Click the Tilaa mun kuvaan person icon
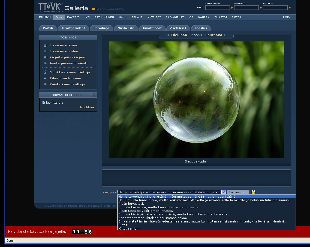The height and width of the screenshot is (247, 310). pos(45,78)
